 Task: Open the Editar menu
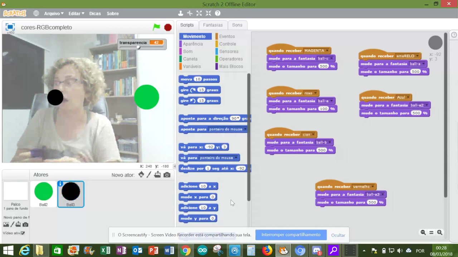tap(76, 13)
